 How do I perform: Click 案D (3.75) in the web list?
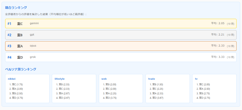pos(111,98)
